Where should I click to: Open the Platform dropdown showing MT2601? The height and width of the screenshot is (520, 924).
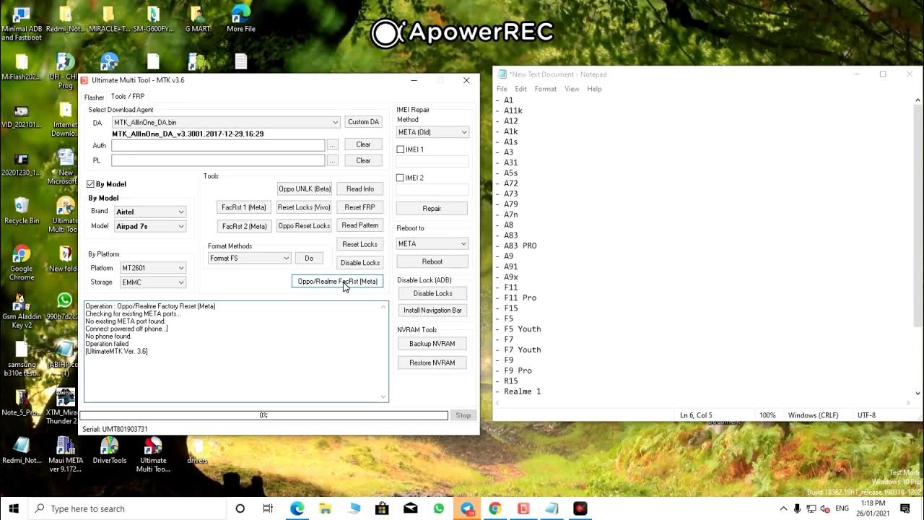(x=153, y=268)
